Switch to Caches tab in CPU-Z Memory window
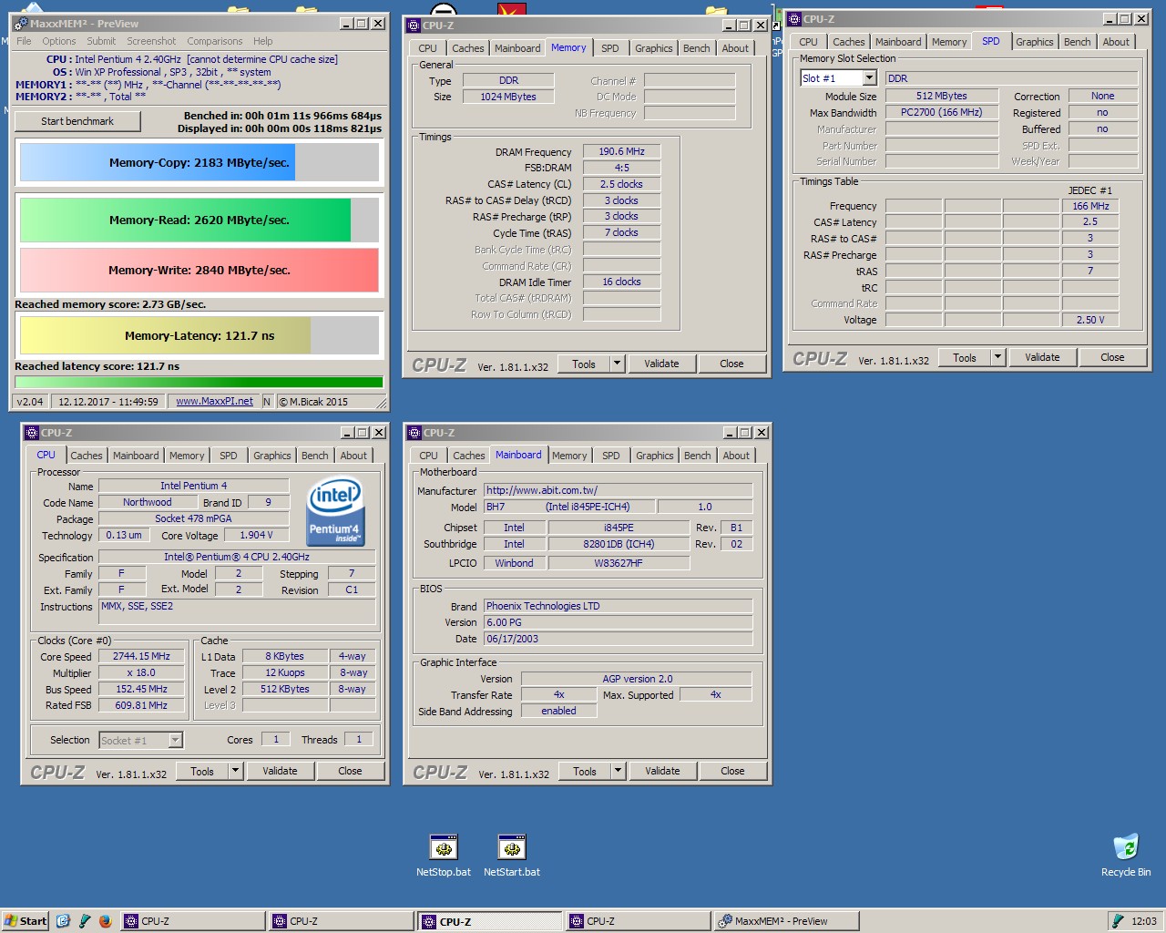This screenshot has height=933, width=1166. click(468, 48)
